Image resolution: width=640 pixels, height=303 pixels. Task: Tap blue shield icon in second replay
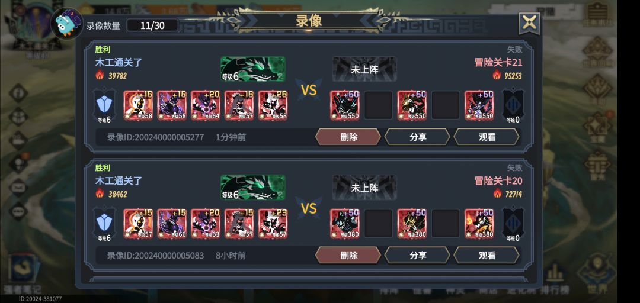click(x=104, y=224)
